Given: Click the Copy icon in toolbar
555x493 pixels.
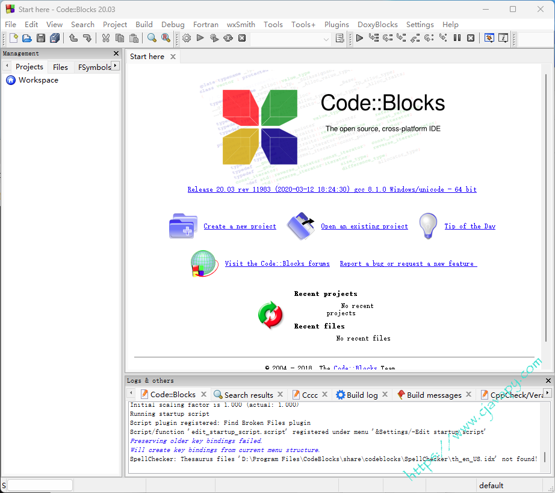Looking at the screenshot, I should pyautogui.click(x=120, y=38).
